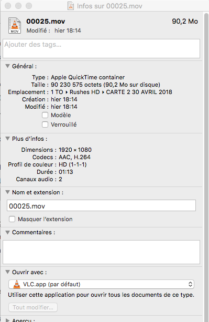
Task: Click the Ajouter des tags field
Action: point(101,49)
